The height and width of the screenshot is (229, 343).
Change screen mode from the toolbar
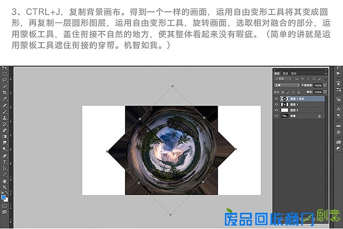click(x=4, y=212)
